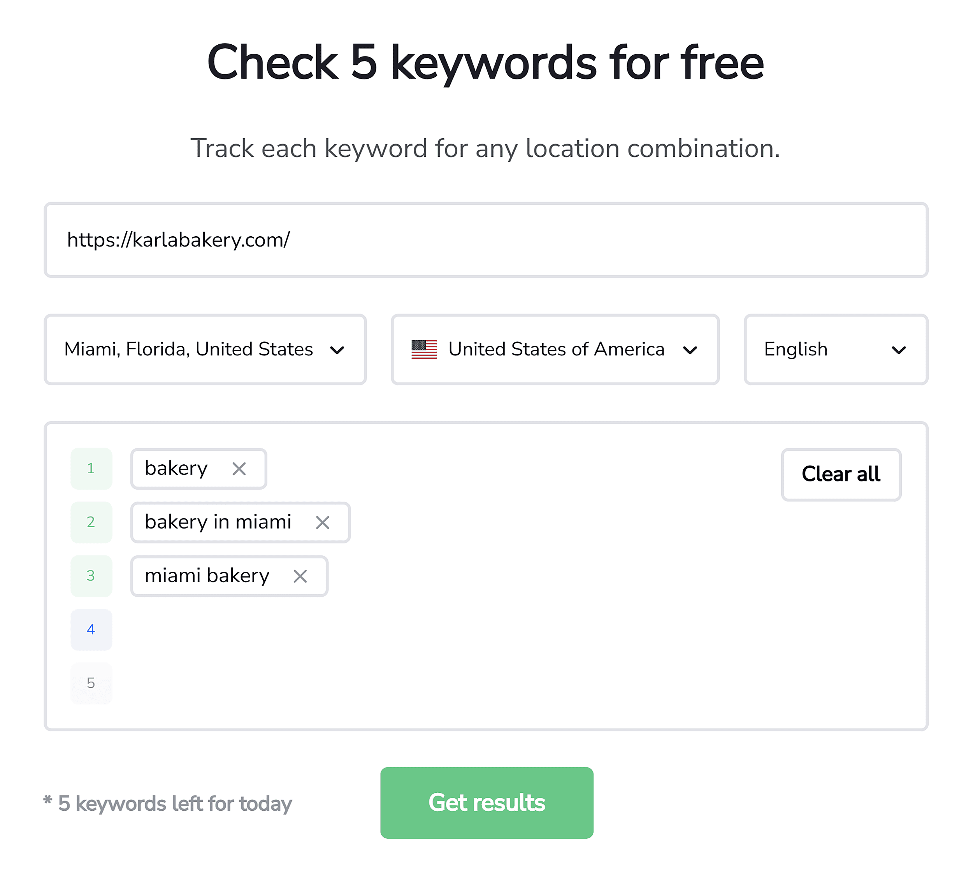Click the chevron beside United States of America
The width and height of the screenshot is (973, 873).
tap(690, 350)
